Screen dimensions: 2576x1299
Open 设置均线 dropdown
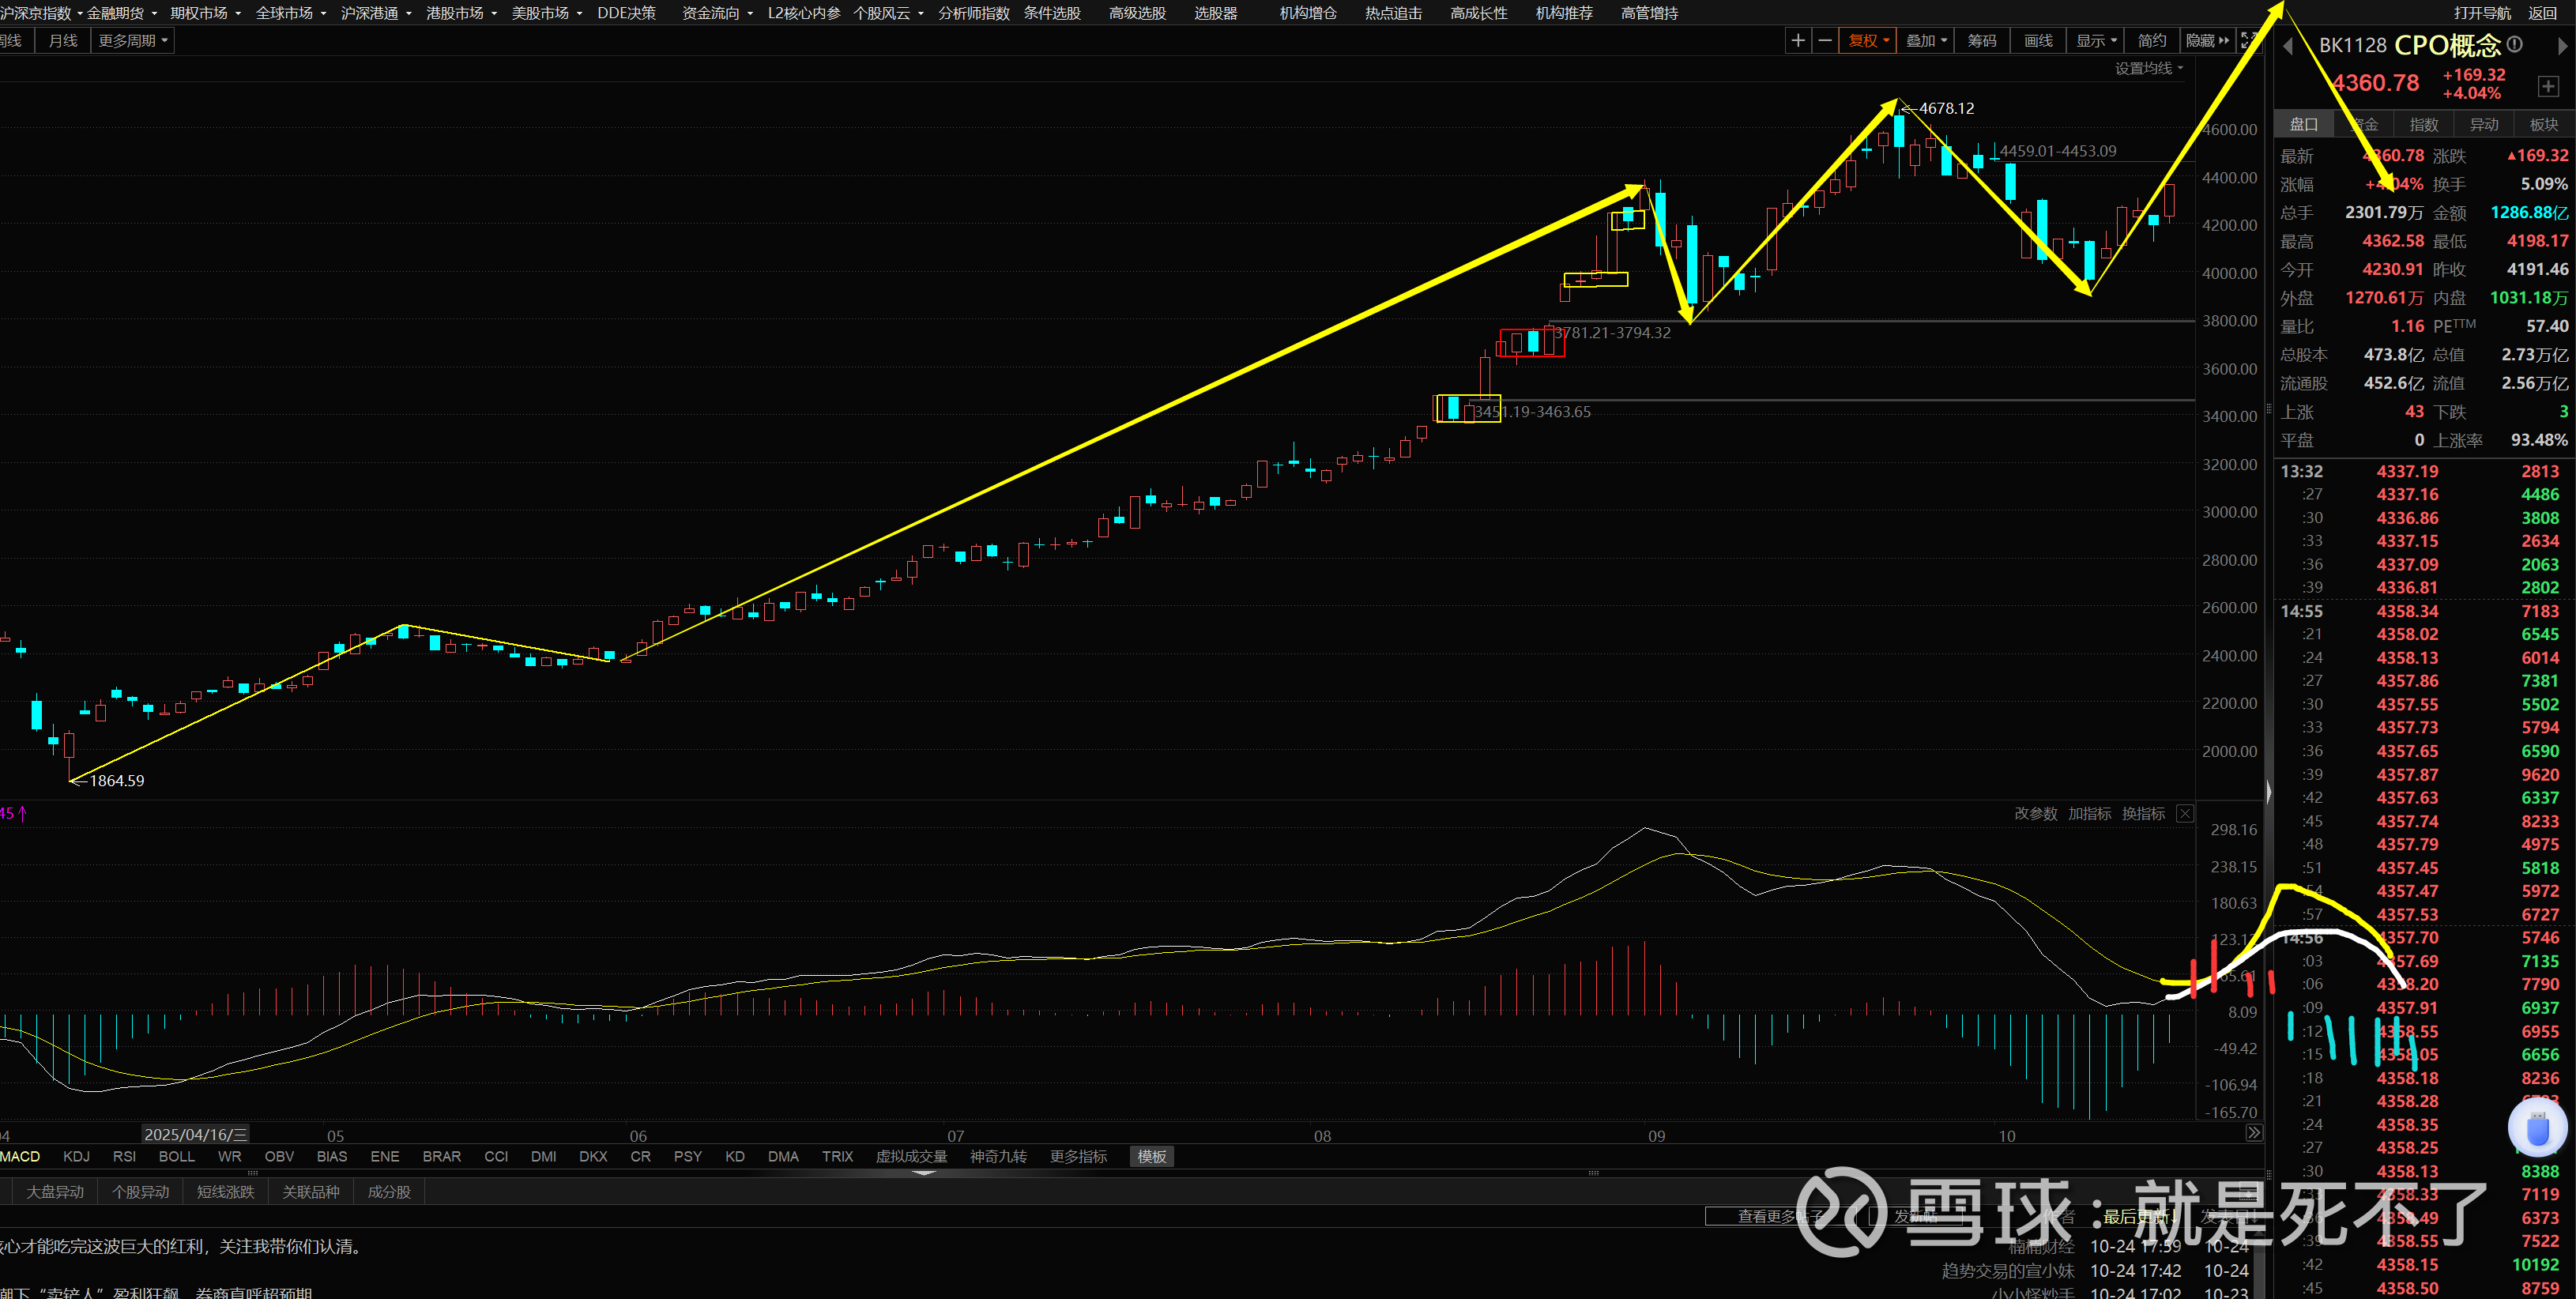2148,68
